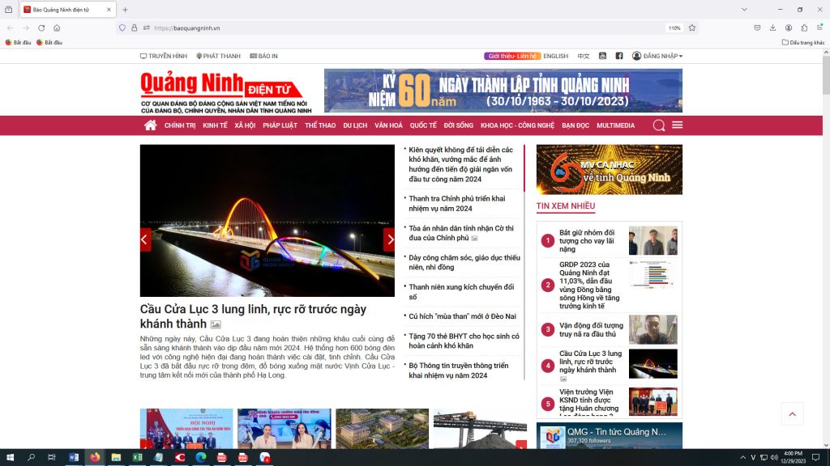Open the VĂN HOÁ menu item
830x466 pixels.
[388, 125]
